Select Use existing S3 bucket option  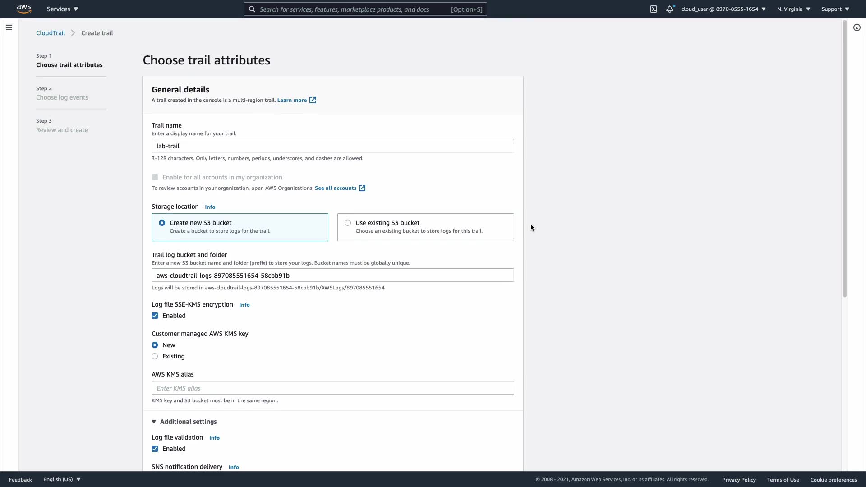point(348,223)
